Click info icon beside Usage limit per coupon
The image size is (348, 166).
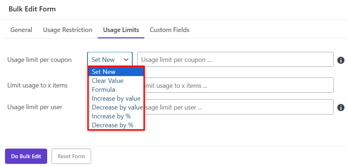(x=341, y=60)
